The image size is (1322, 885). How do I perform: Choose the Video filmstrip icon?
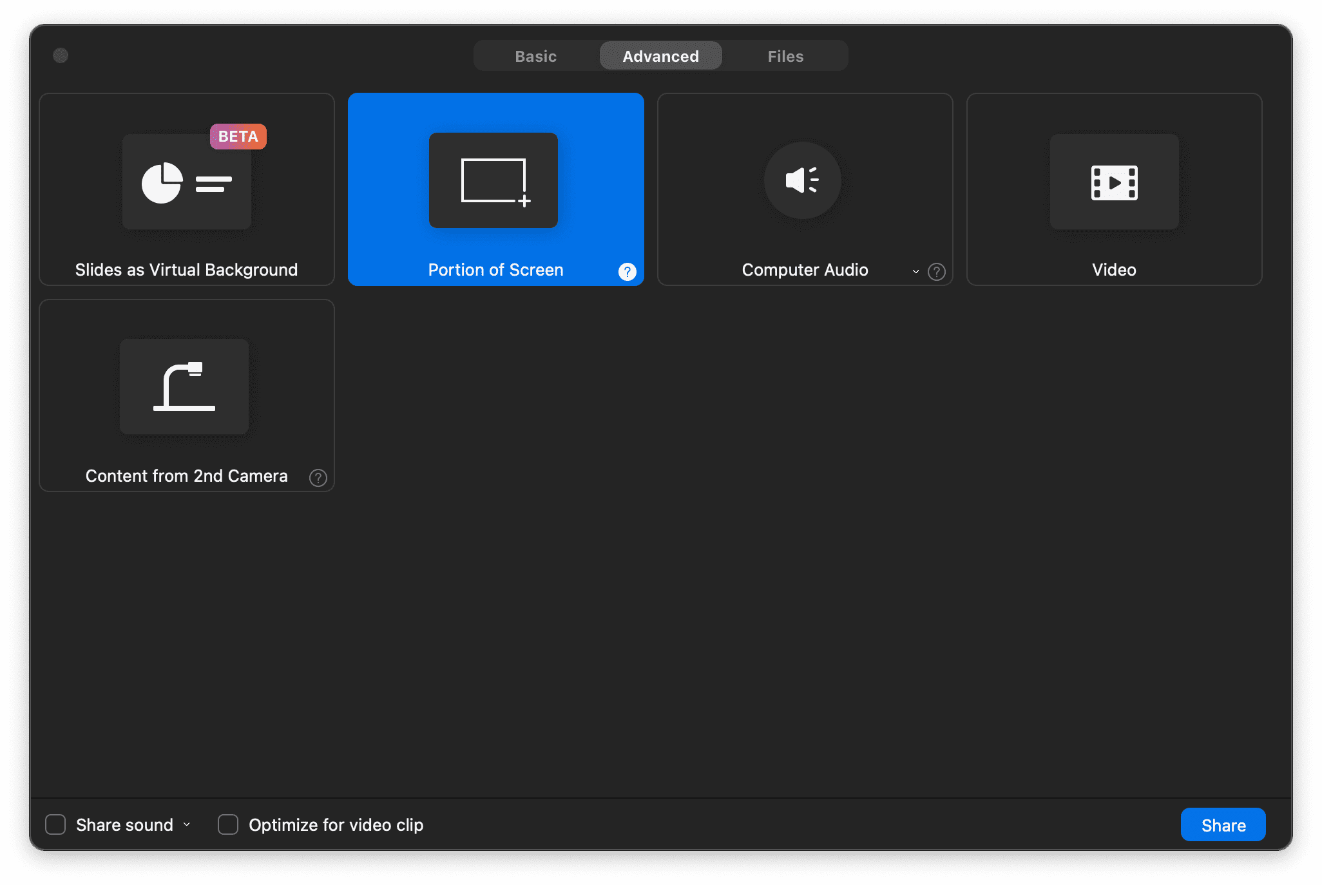[1115, 182]
